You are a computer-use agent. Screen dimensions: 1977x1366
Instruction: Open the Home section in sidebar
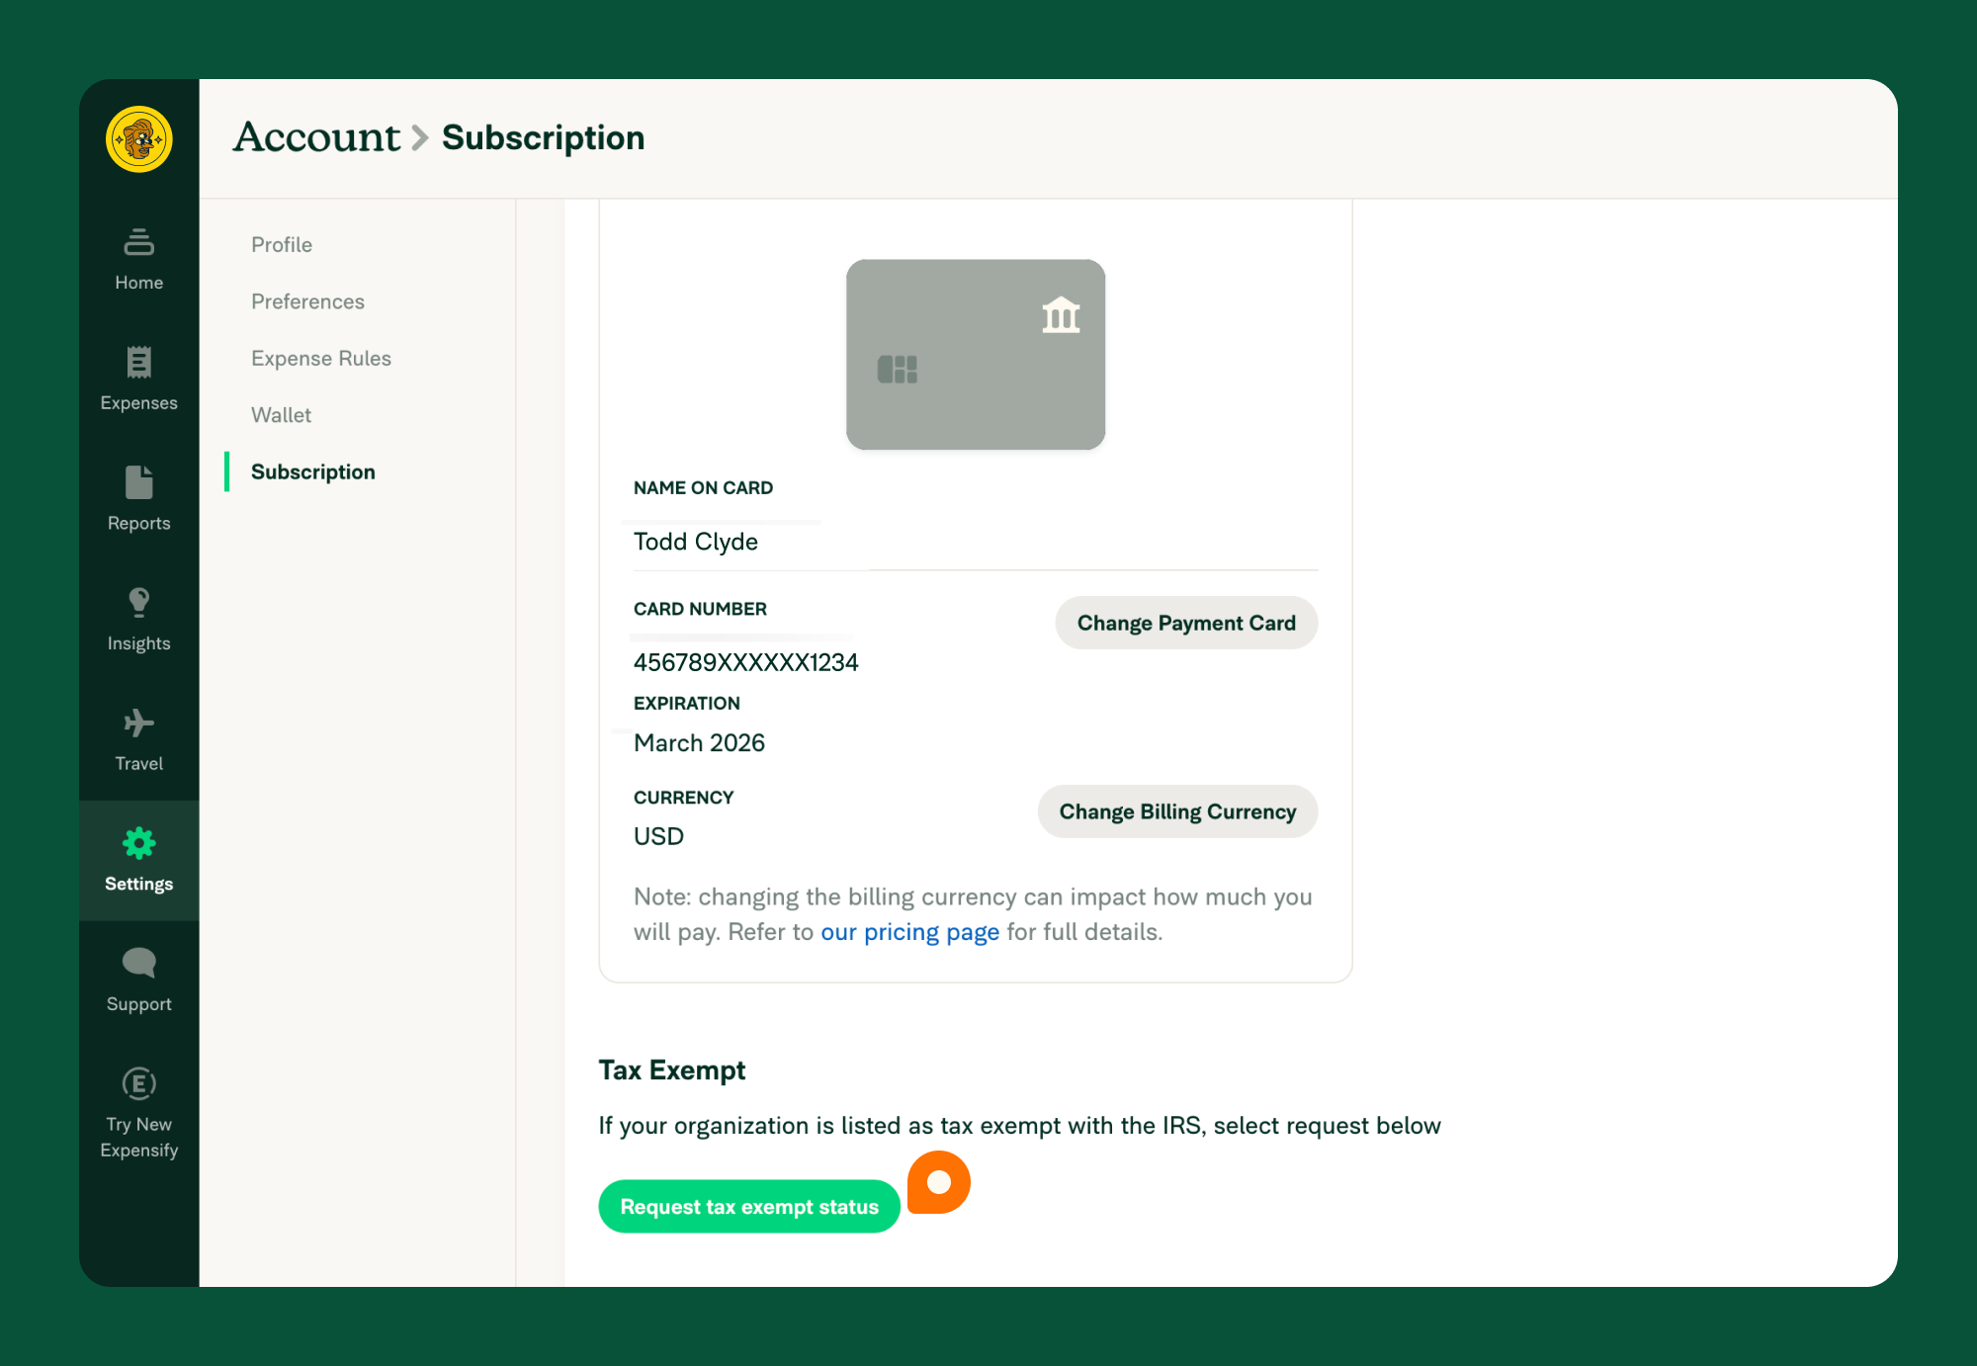138,259
